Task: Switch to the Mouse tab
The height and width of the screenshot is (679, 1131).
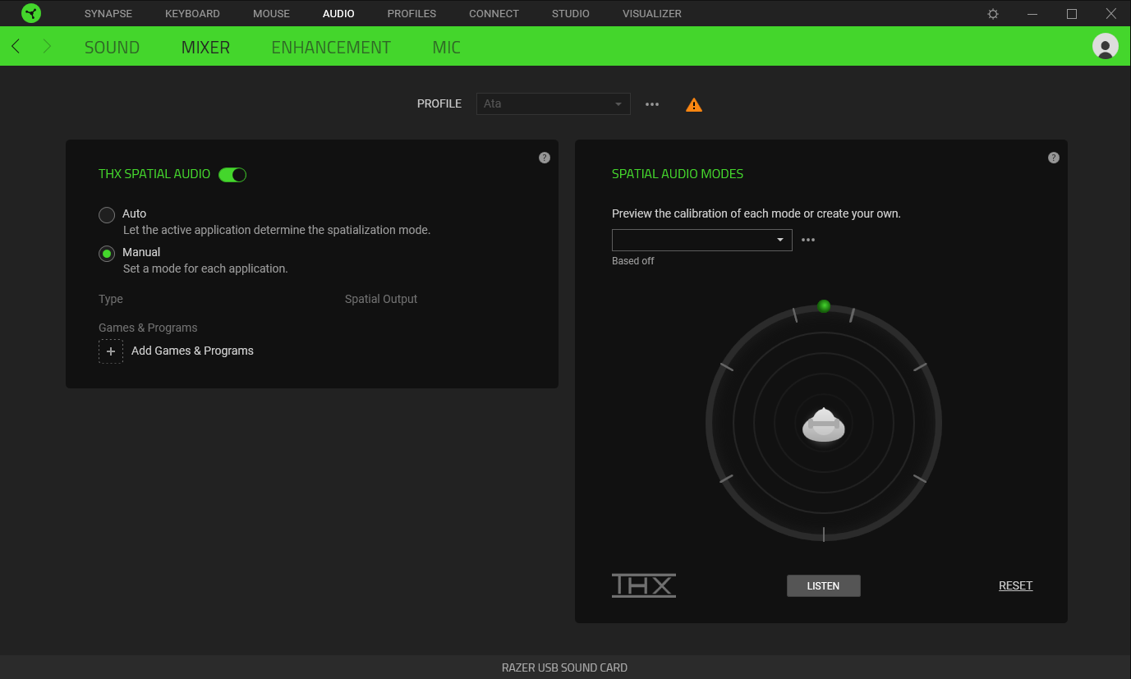Action: pyautogui.click(x=271, y=14)
